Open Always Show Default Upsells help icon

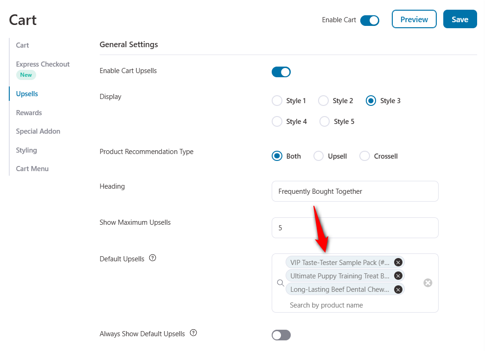[x=193, y=333]
